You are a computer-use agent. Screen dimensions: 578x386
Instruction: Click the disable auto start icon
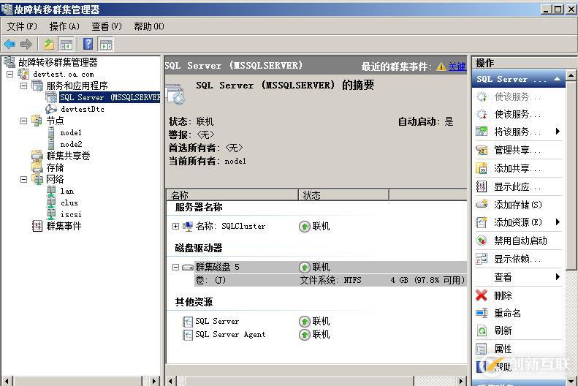click(482, 241)
